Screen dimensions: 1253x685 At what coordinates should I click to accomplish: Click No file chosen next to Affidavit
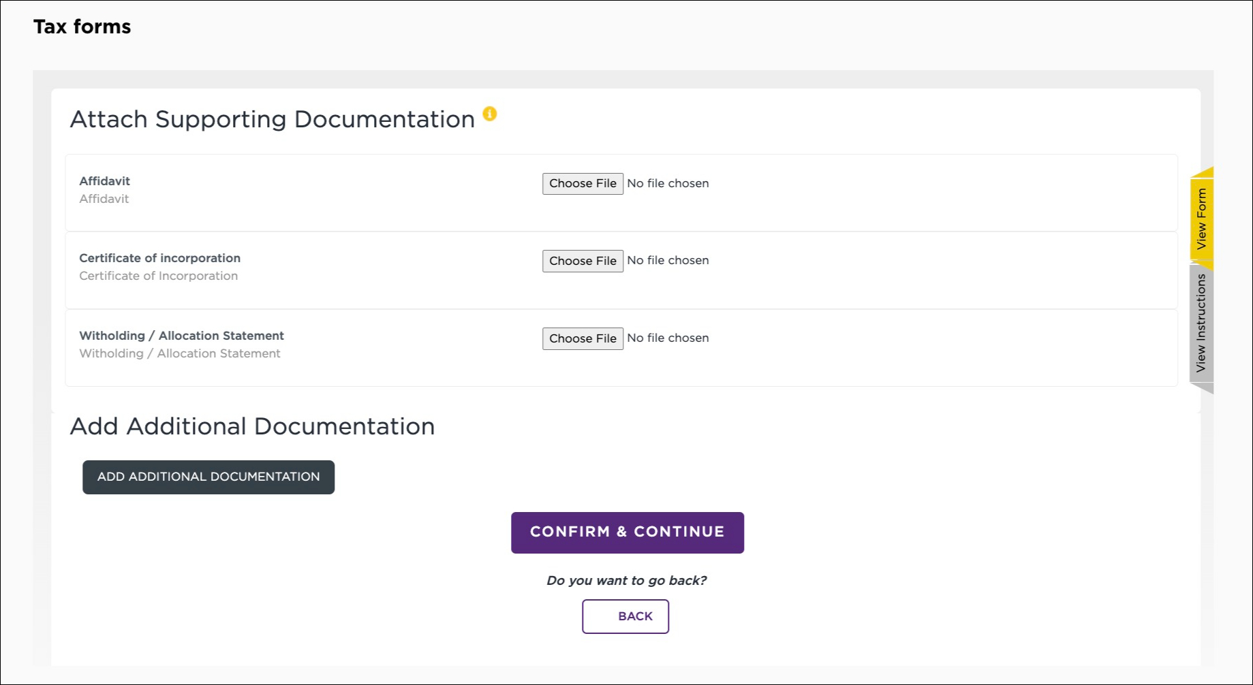pyautogui.click(x=667, y=183)
